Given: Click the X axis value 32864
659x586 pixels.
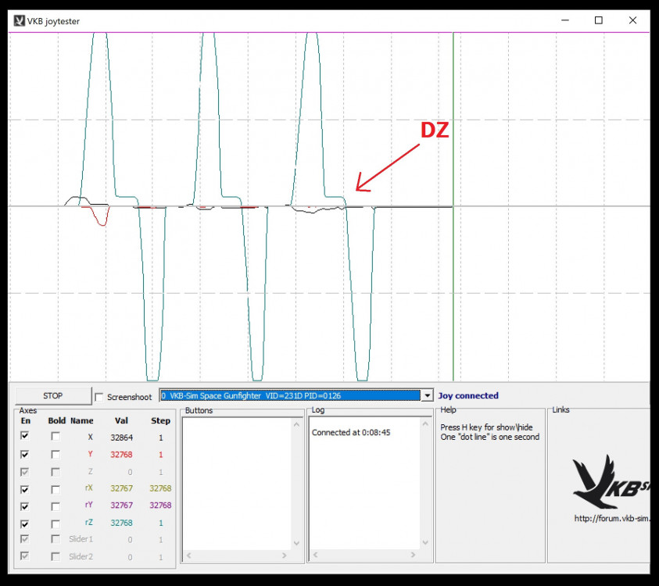Looking at the screenshot, I should [x=121, y=438].
